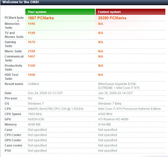Click the red 'Fastest system' column header
This screenshot has height=157, width=168.
[131, 12]
